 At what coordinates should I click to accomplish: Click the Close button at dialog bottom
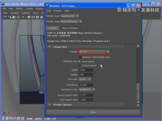(x=93, y=112)
